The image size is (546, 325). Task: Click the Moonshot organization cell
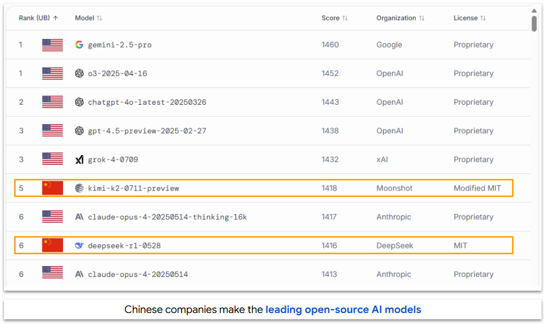394,188
